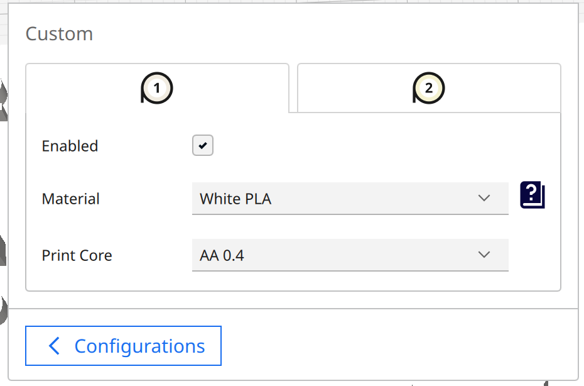Image resolution: width=584 pixels, height=386 pixels.
Task: Click the checkmark in the Enabled box
Action: coord(203,146)
